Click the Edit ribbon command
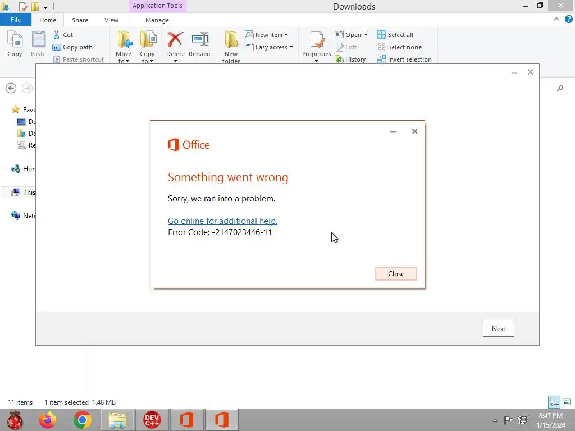Image resolution: width=575 pixels, height=431 pixels. (346, 47)
